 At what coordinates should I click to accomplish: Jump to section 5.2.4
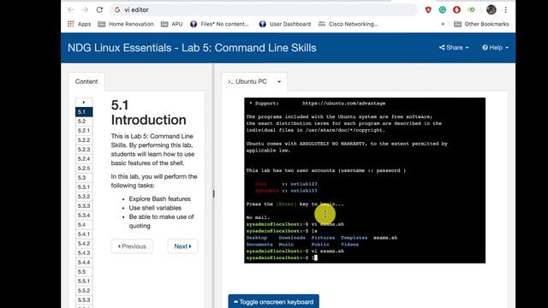(x=84, y=159)
